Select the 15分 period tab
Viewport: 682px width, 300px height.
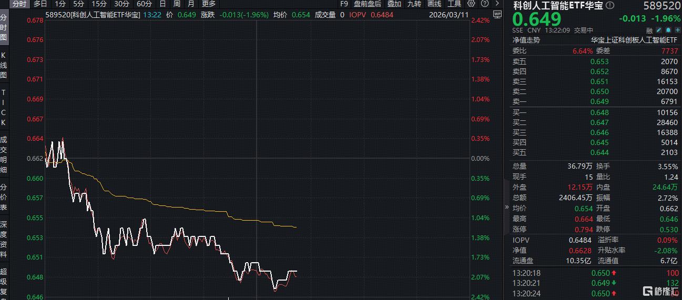coord(99,4)
